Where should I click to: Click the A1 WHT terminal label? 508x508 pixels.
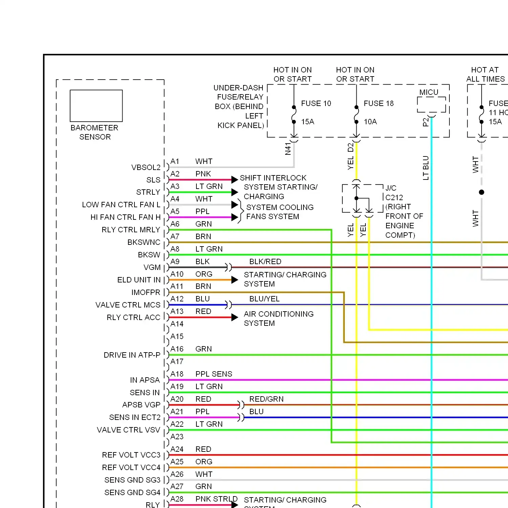[191, 162]
